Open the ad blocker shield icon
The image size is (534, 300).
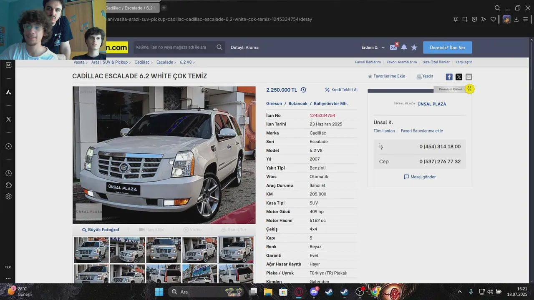(x=474, y=19)
